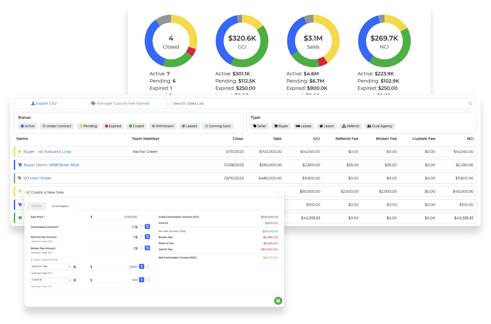Click the save icon in Create a New Sale
The width and height of the screenshot is (491, 324).
[x=278, y=301]
